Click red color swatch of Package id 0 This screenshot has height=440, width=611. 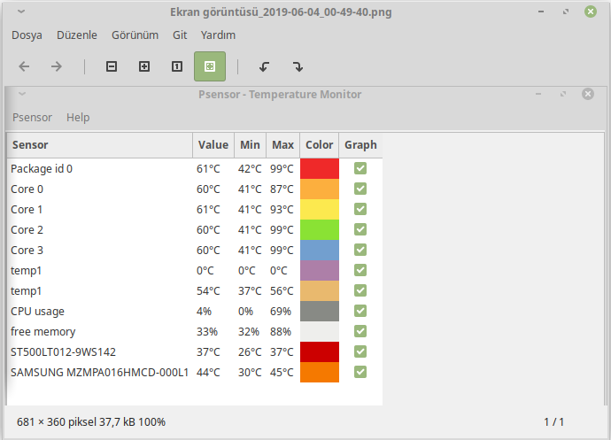[x=320, y=168]
